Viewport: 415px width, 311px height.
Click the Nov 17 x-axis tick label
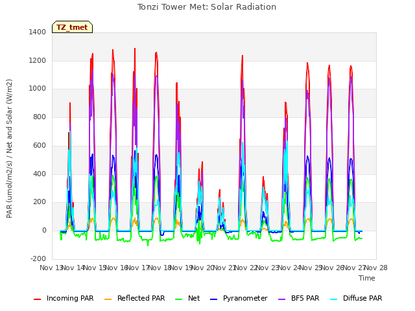click(137, 268)
